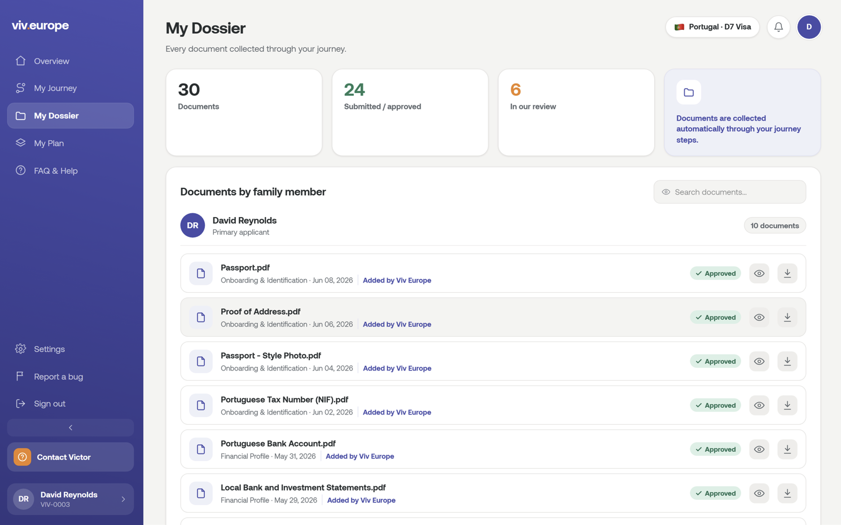Click the 10 documents badge
Image resolution: width=841 pixels, height=525 pixels.
(x=775, y=226)
